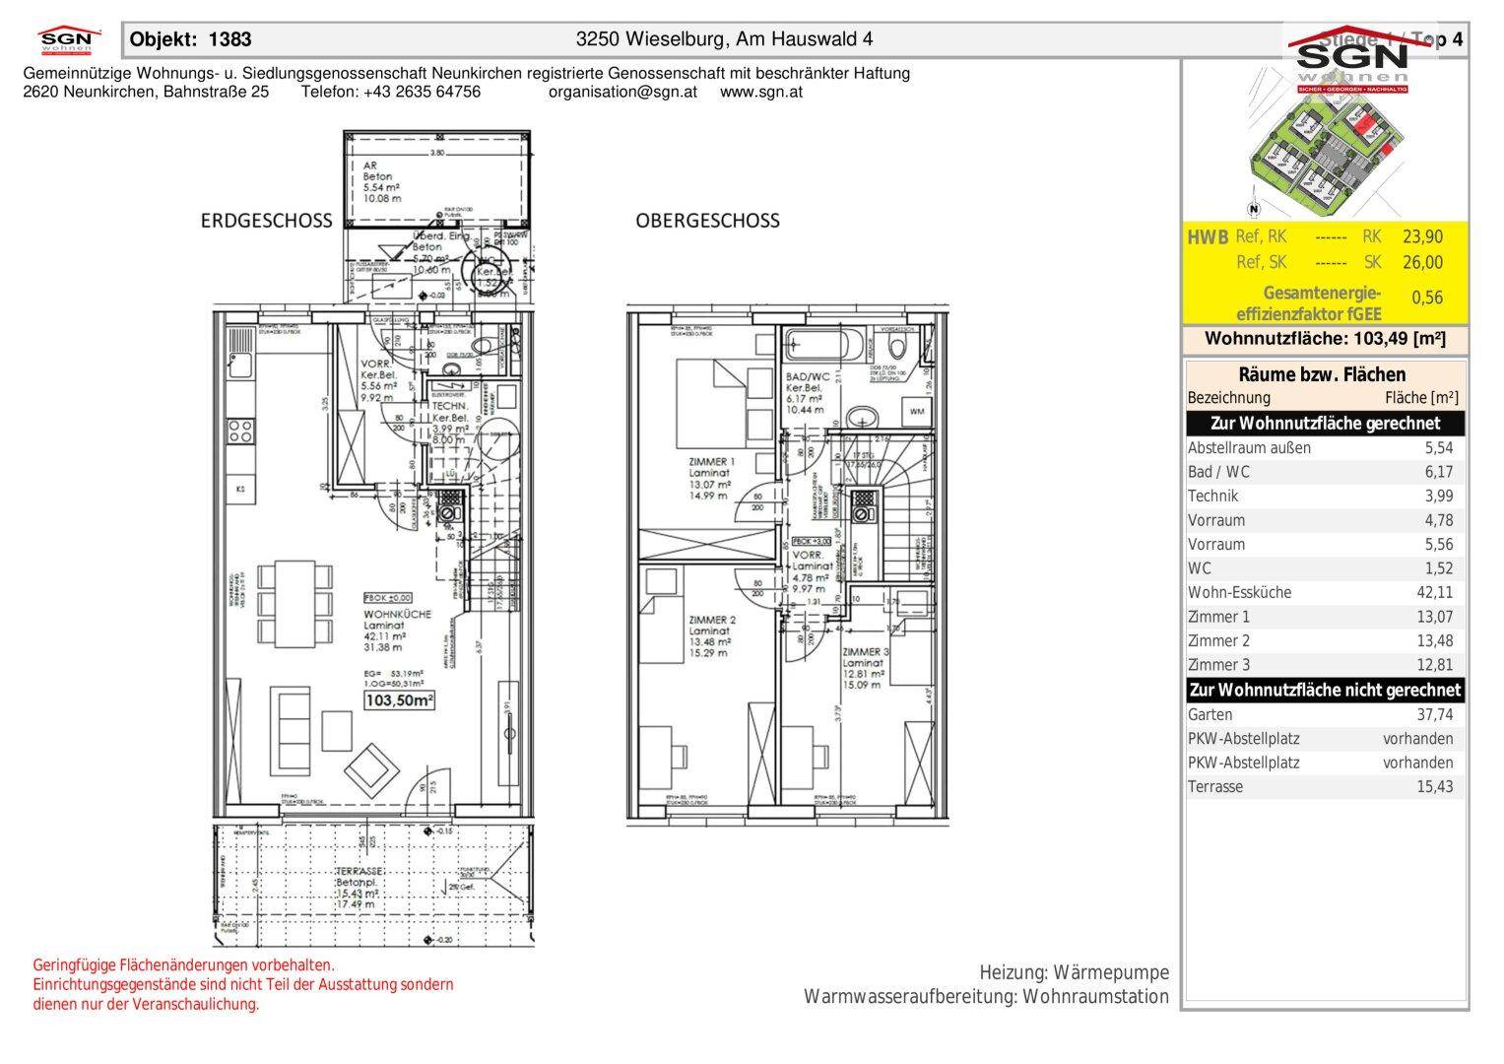This screenshot has width=1504, height=1064.
Task: Click the WM washing machine symbol
Action: 916,411
